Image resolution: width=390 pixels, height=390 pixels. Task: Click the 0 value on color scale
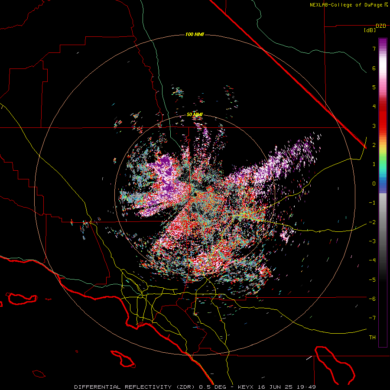(374, 184)
